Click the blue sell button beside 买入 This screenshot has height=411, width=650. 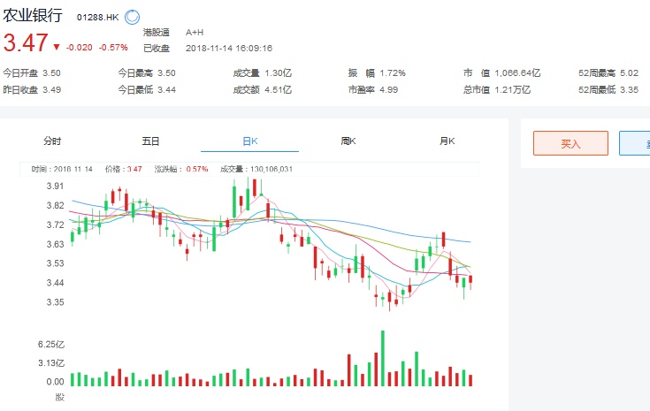point(635,143)
